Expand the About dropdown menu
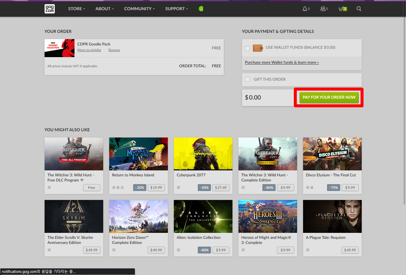 [105, 9]
